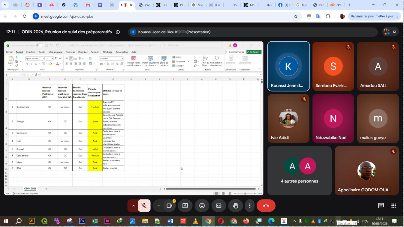Click AutoSum sigma icon
This screenshot has height=227, width=404.
[x=195, y=57]
